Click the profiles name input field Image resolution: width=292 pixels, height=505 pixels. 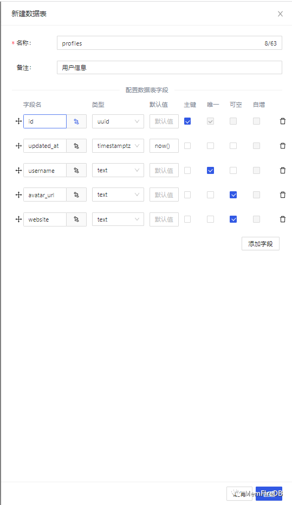coord(170,43)
